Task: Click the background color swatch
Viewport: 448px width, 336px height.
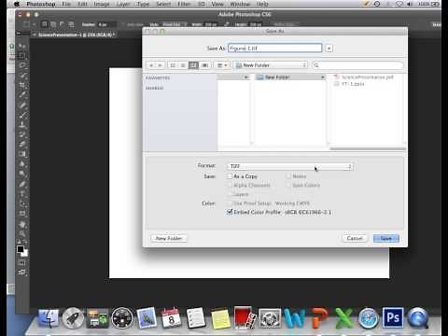Action: 25,253
